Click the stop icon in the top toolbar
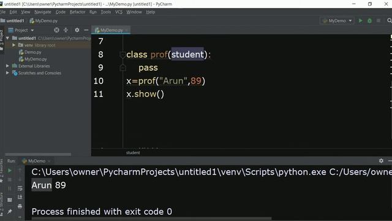 click(x=379, y=21)
